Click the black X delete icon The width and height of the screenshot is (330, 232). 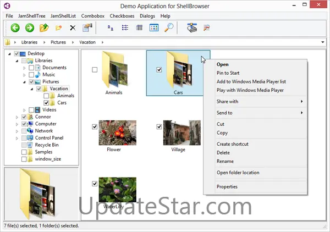tap(73, 27)
